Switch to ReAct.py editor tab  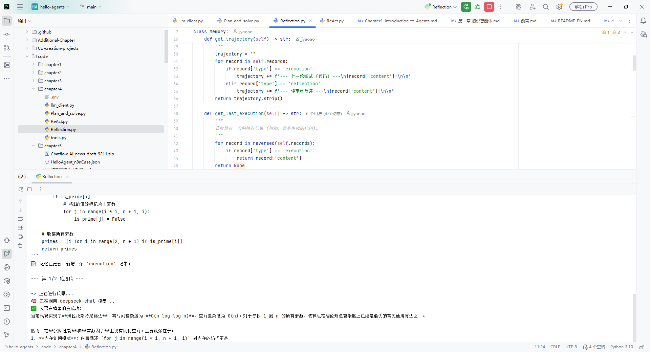click(332, 21)
